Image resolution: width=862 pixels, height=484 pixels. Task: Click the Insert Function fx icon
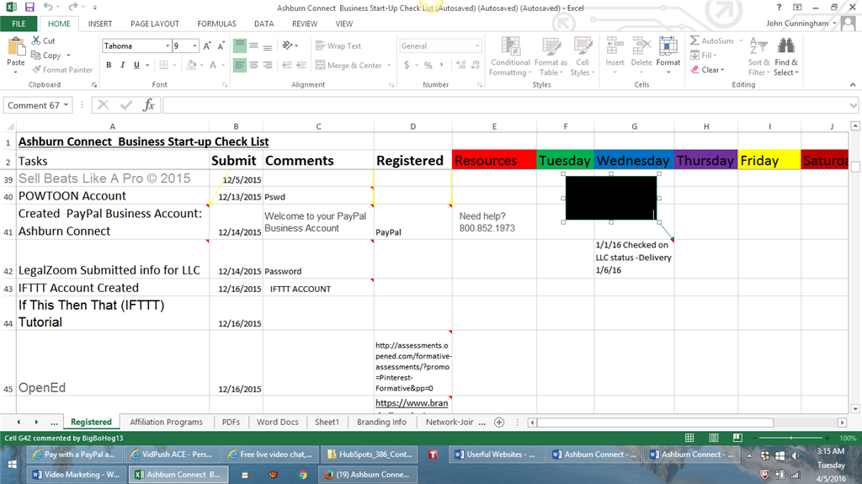pyautogui.click(x=148, y=105)
